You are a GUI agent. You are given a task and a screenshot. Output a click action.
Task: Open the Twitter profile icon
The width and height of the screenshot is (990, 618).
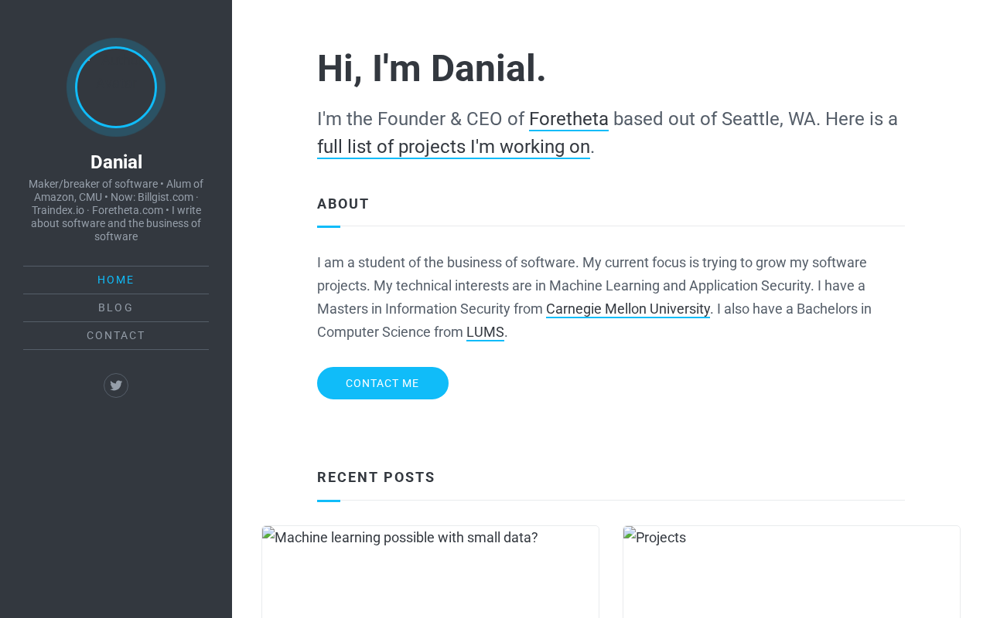click(x=116, y=385)
